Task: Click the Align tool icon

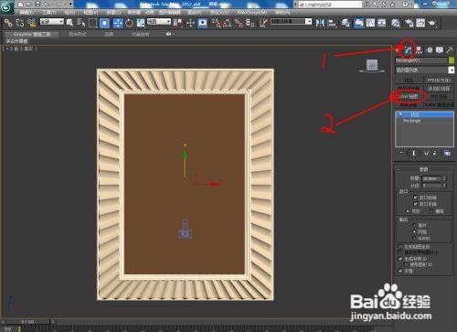Action: pyautogui.click(x=332, y=23)
